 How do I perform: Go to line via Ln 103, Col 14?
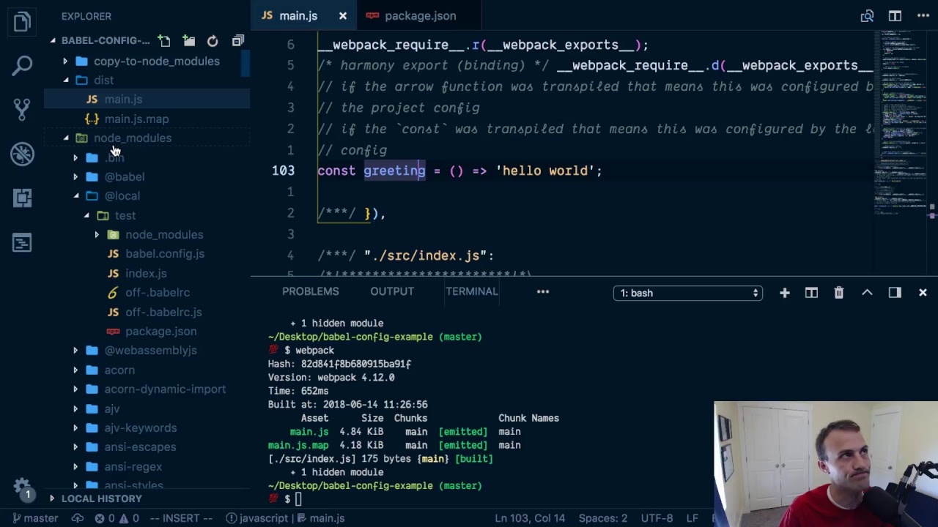click(x=530, y=517)
